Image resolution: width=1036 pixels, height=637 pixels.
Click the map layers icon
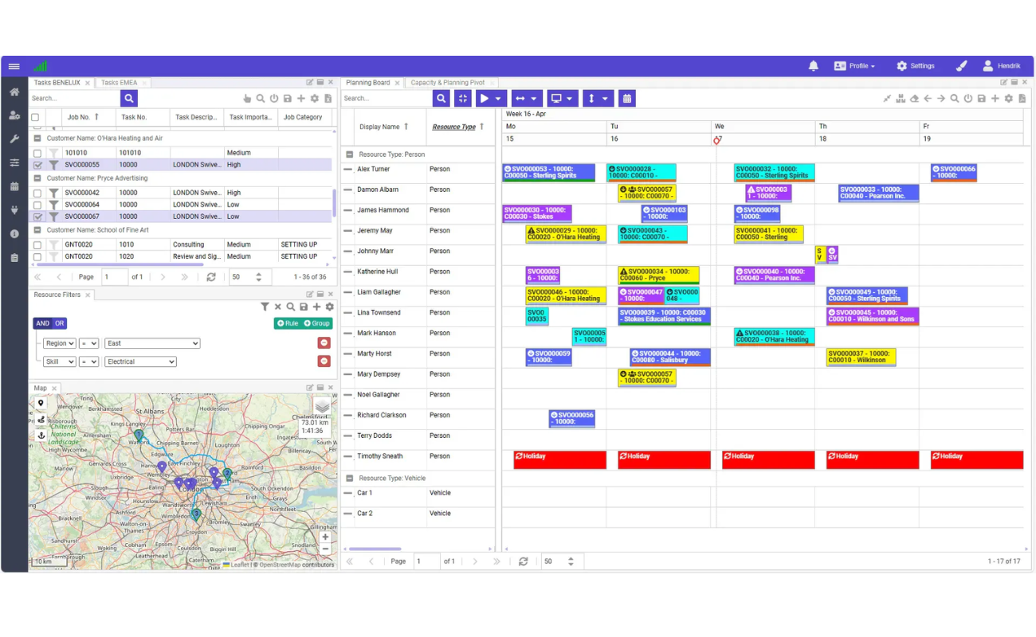pyautogui.click(x=321, y=407)
